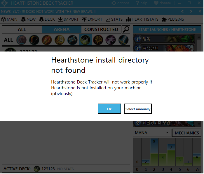Select the ARENA deck type tab
Viewport: 204px width, 174px height.
pyautogui.click(x=62, y=29)
